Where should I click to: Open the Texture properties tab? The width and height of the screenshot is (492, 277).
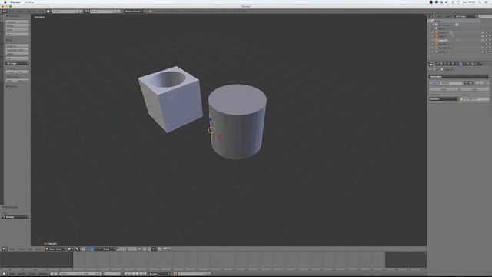click(472, 64)
